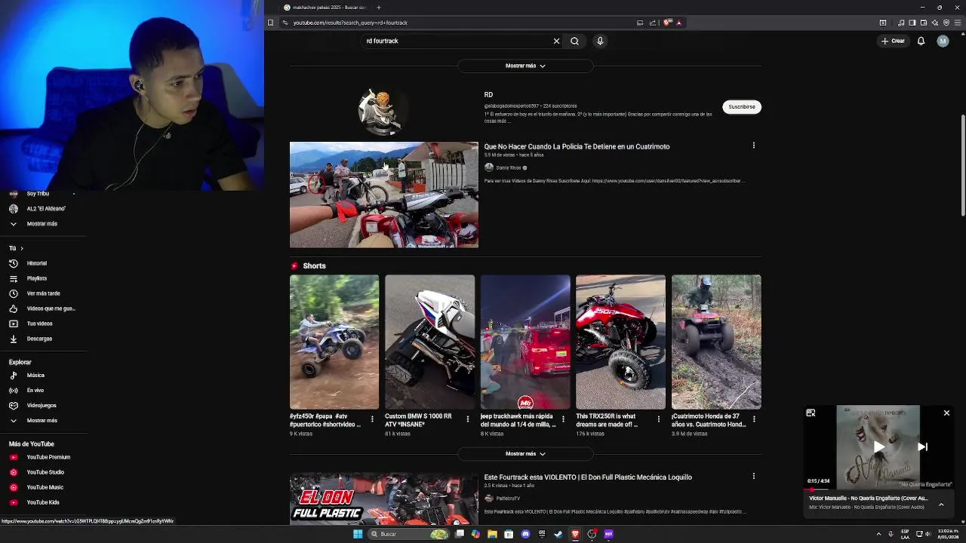Open options for the Custom BMW short

[x=467, y=419]
